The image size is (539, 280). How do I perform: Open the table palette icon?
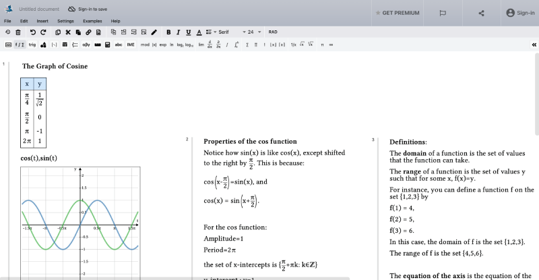[x=65, y=45]
